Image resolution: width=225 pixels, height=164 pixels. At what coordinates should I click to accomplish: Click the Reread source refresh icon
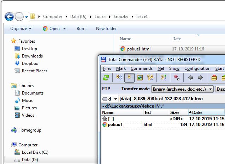point(106,78)
